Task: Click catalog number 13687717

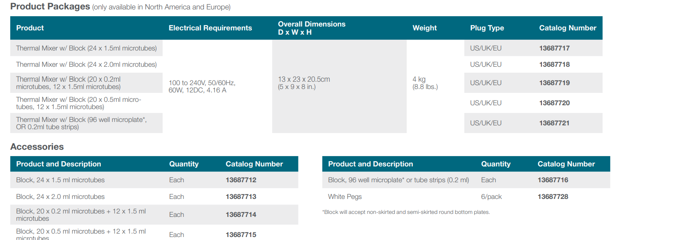Action: [554, 48]
